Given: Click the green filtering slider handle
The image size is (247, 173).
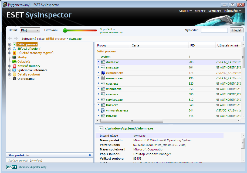Looking at the screenshot, I should pyautogui.click(x=65, y=30).
